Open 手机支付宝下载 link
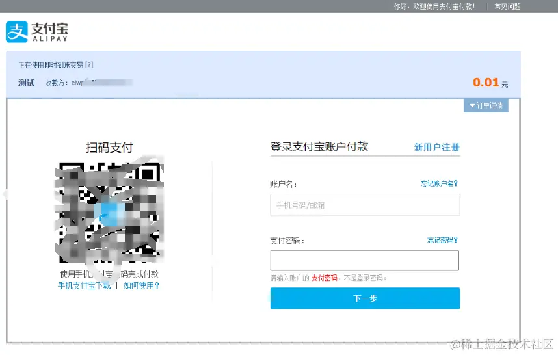Viewport: 558px width, 355px height. (85, 285)
